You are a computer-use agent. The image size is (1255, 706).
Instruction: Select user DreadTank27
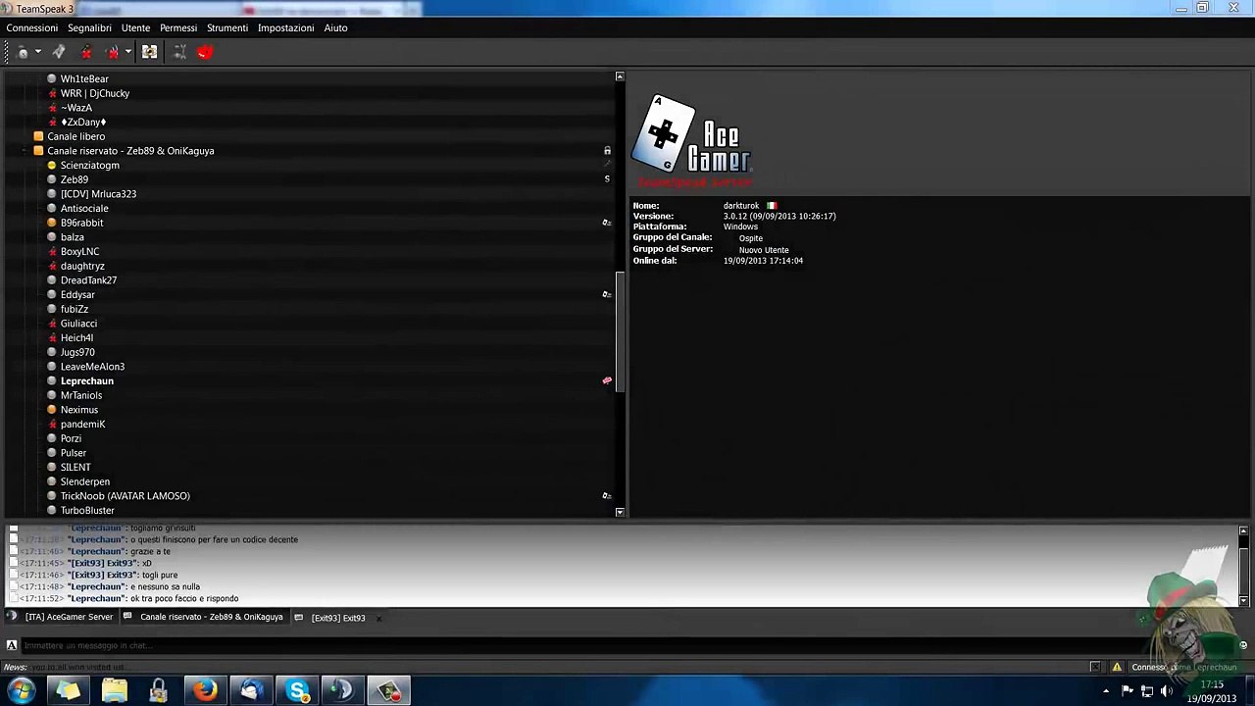click(88, 280)
